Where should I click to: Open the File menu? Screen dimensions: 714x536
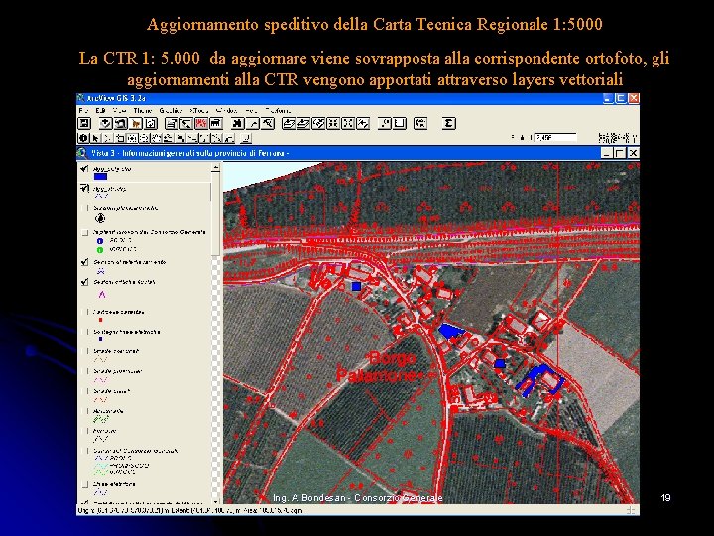83,111
